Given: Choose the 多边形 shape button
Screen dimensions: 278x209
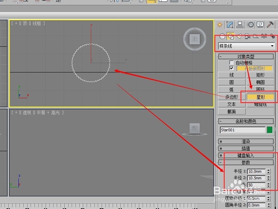Looking at the screenshot, I should click(x=231, y=97).
